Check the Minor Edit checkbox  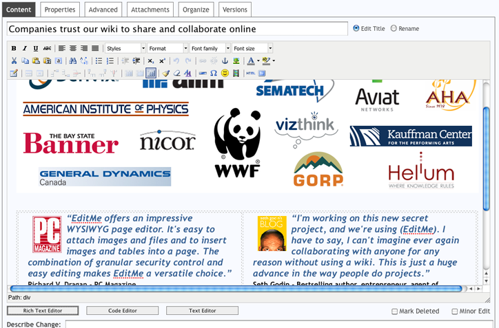tap(455, 311)
